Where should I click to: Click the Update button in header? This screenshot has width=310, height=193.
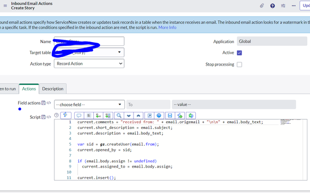305,6
